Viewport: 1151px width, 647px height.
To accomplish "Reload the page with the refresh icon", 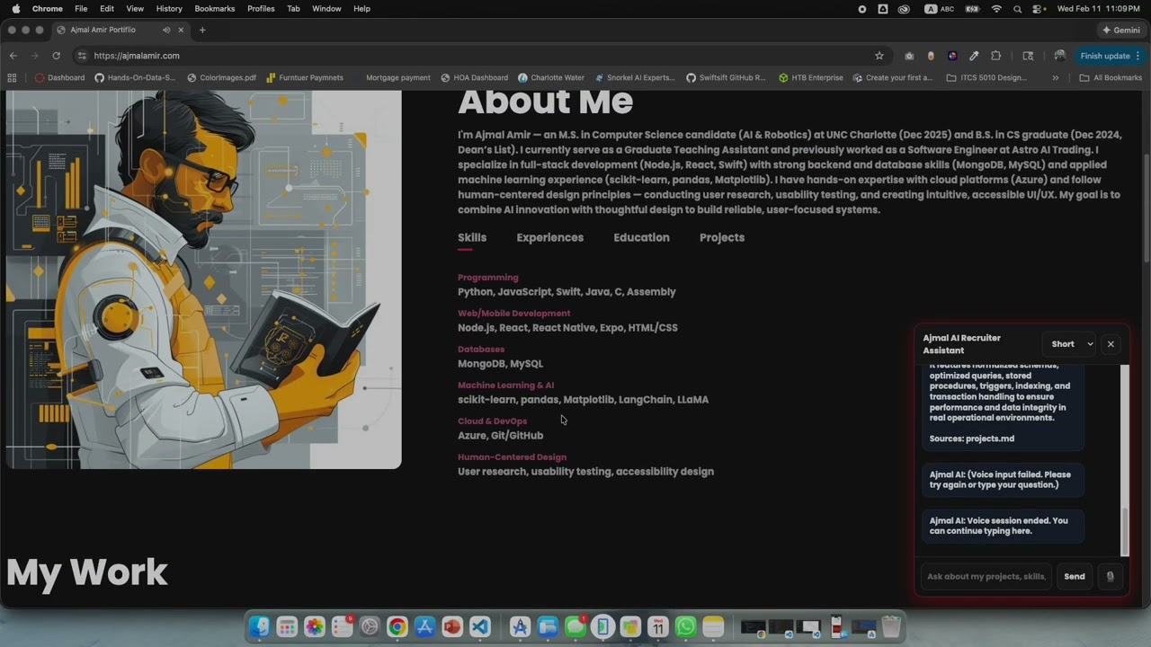I will 57,56.
